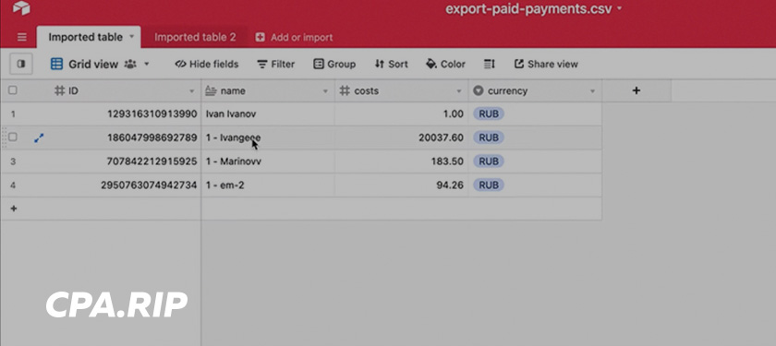Select the 1 - Marinovv cell
Image resolution: width=776 pixels, height=346 pixels.
tap(268, 161)
